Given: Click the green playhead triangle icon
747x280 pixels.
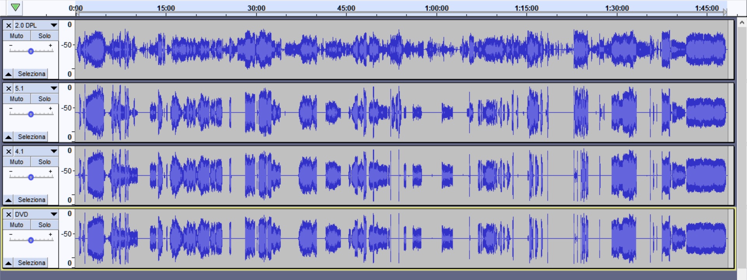Looking at the screenshot, I should tap(15, 7).
